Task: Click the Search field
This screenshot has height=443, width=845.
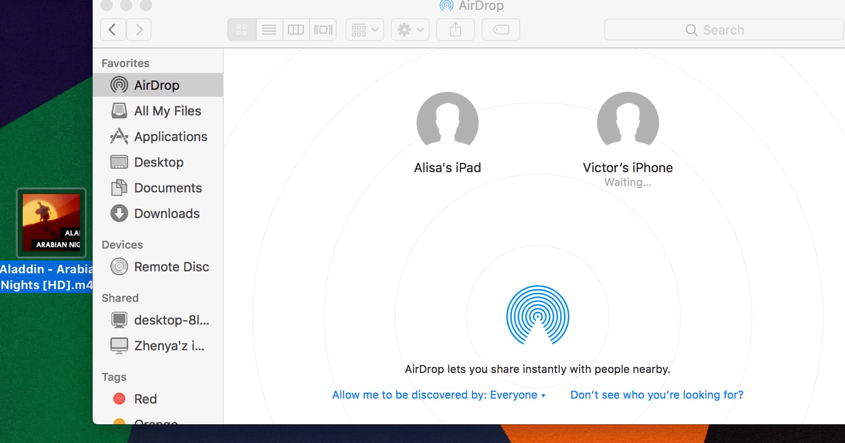Action: (723, 30)
